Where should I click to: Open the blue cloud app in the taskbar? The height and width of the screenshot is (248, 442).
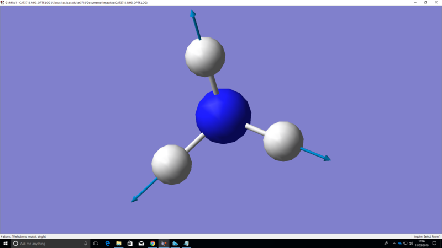point(175,244)
